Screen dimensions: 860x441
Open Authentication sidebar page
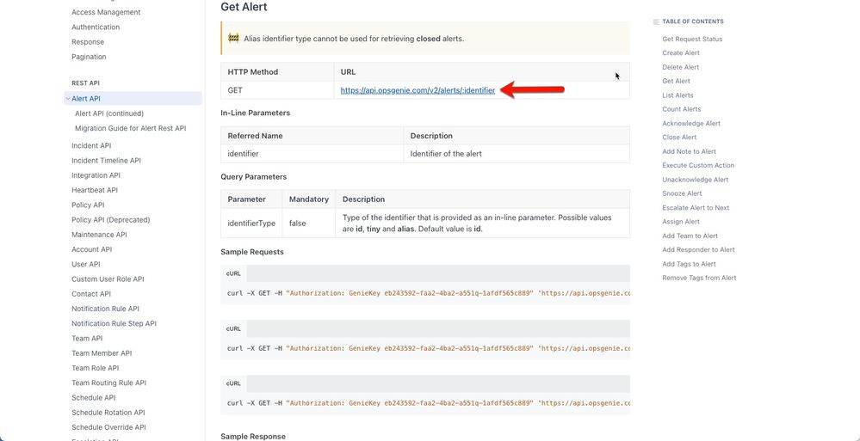coord(96,27)
